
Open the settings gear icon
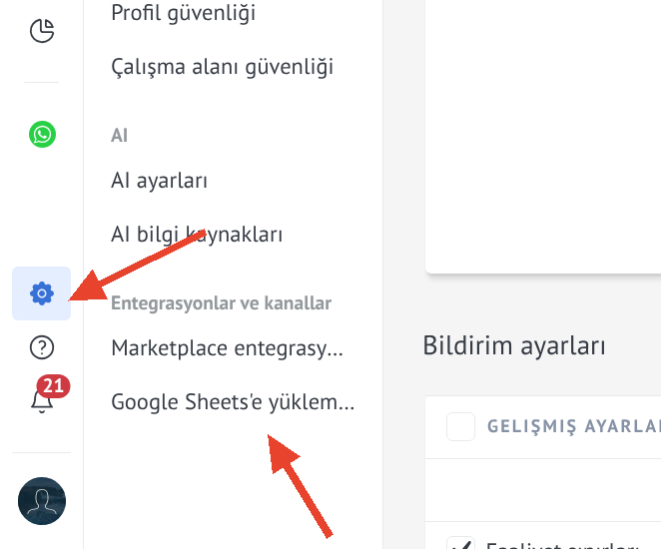[41, 293]
